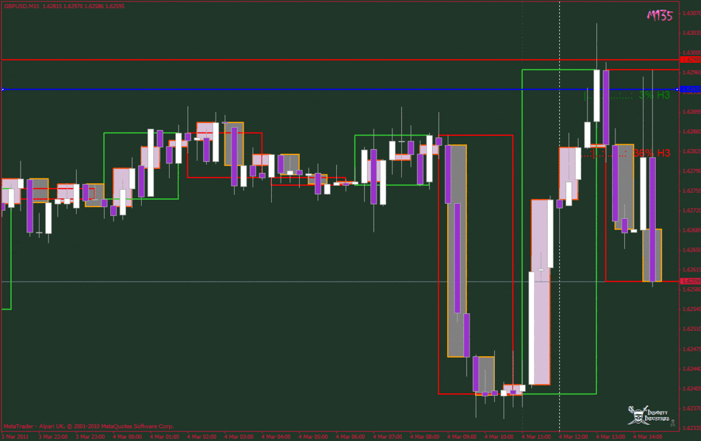Click the red 1.62988 price tag

point(691,59)
